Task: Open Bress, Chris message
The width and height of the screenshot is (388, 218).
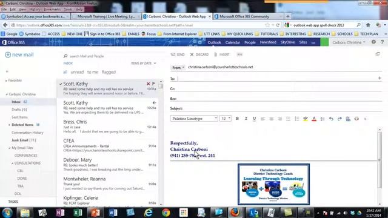Action: (x=108, y=127)
